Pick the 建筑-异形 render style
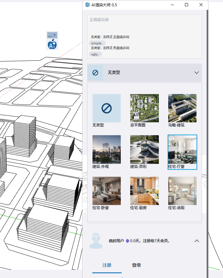This screenshot has height=278, width=223. [144, 149]
